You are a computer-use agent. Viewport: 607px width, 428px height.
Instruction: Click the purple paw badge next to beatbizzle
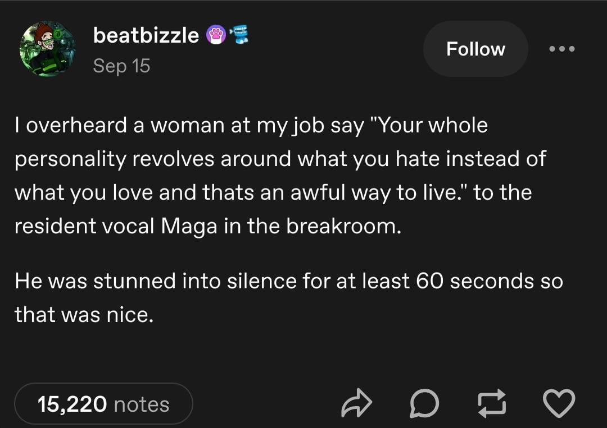pyautogui.click(x=216, y=35)
